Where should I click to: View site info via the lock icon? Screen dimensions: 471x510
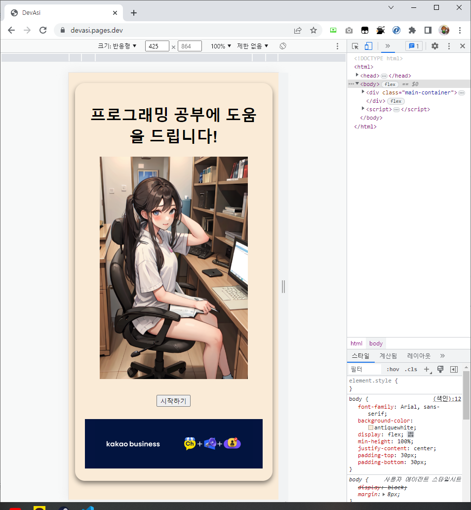(x=63, y=30)
